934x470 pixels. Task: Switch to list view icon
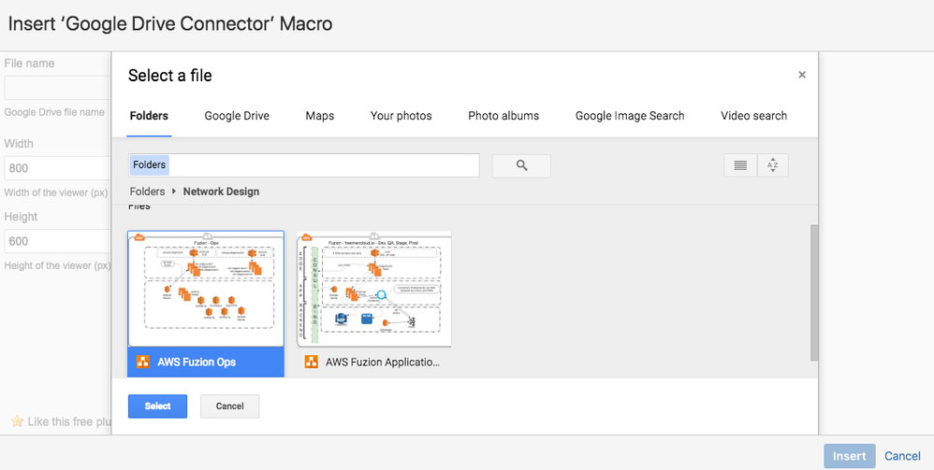coord(740,165)
